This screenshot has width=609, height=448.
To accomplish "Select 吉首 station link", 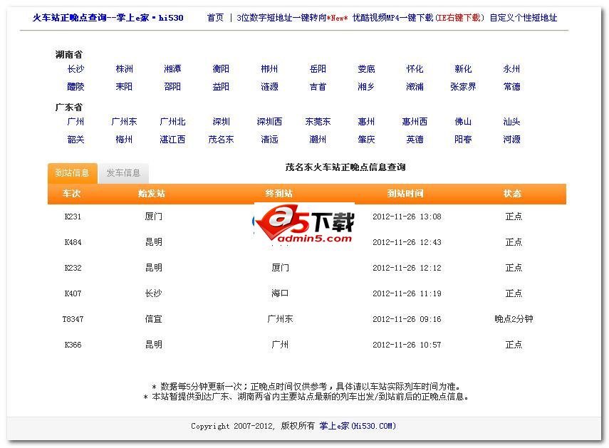I will click(318, 87).
